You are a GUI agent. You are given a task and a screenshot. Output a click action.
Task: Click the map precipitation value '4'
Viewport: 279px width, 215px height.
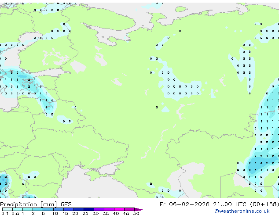[x=256, y=163]
